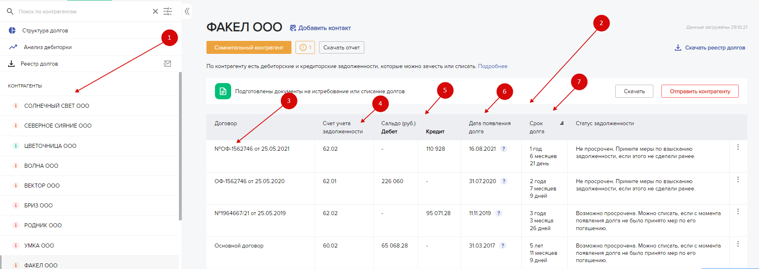The image size is (759, 269).
Task: Click help icon next to 31.03.2017
Action: [x=503, y=246]
